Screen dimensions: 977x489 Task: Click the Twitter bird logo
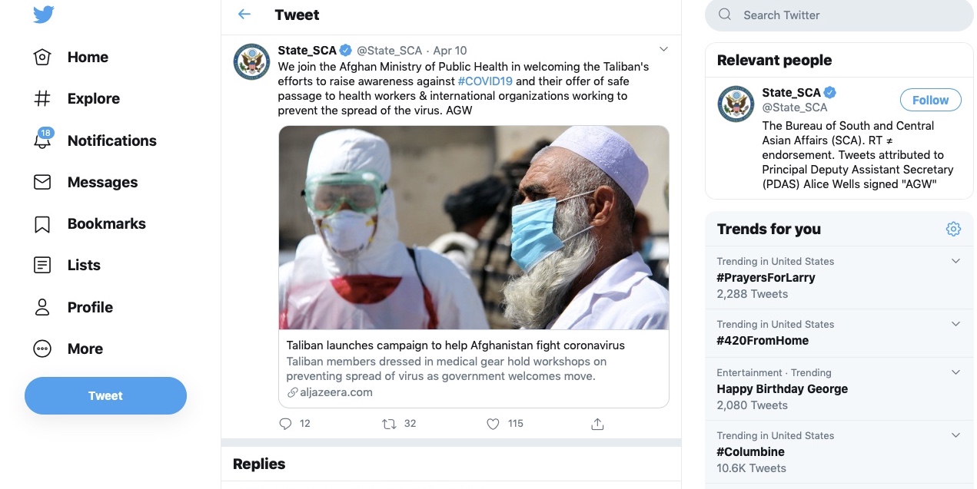[44, 15]
